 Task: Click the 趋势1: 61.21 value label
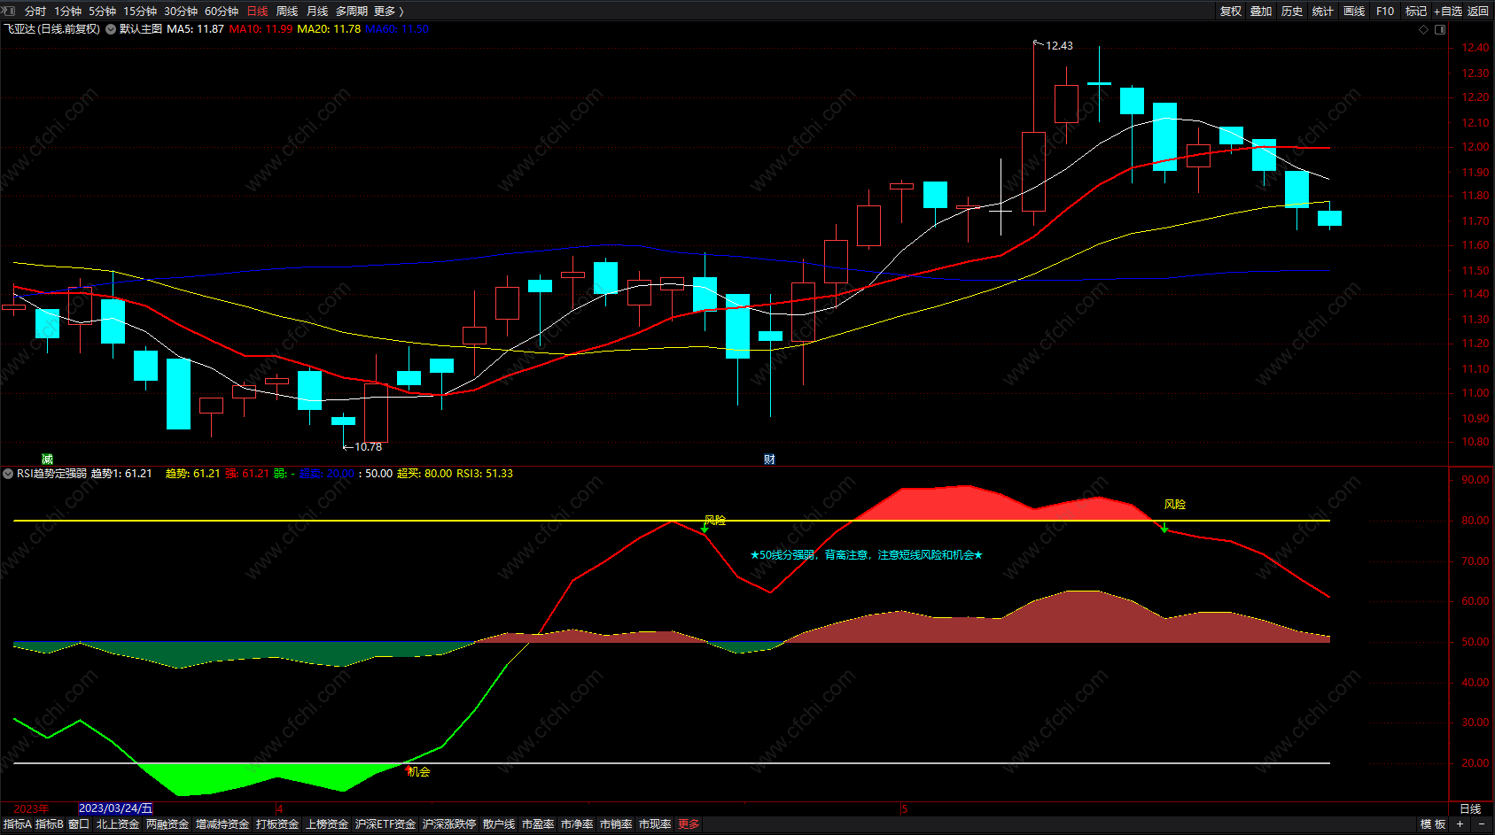(121, 474)
